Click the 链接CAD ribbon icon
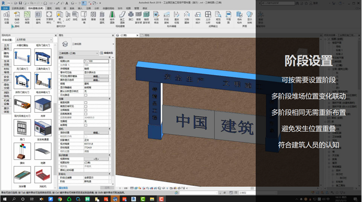This screenshot has height=202, width=362. 17,18
